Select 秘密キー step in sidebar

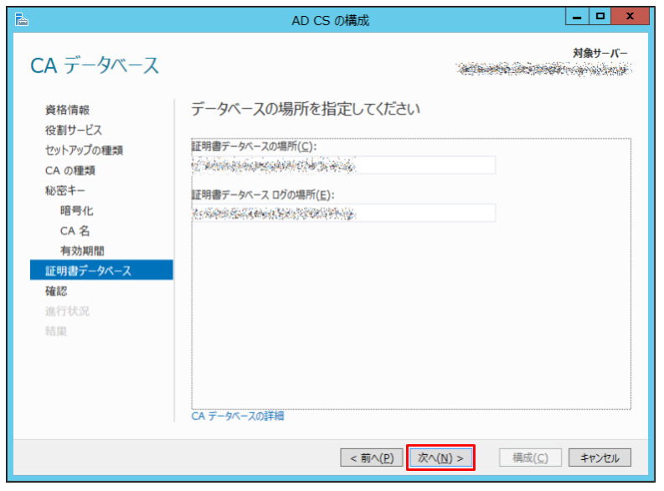[65, 191]
